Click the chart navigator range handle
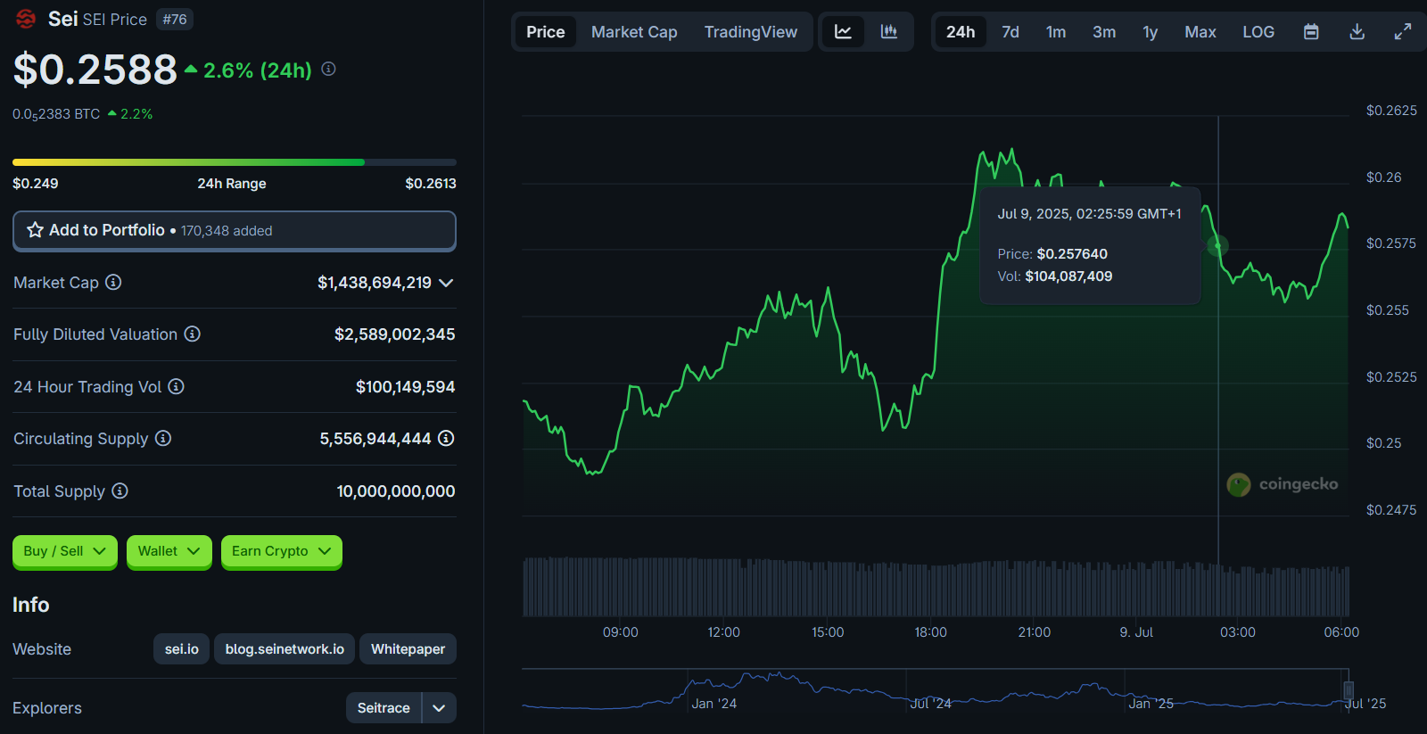The height and width of the screenshot is (734, 1427). (x=1349, y=689)
